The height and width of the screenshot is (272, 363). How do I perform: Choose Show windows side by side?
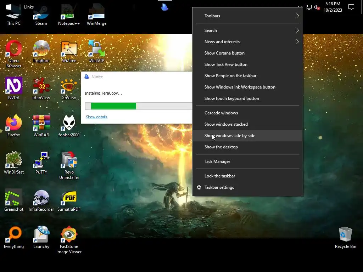(247, 136)
